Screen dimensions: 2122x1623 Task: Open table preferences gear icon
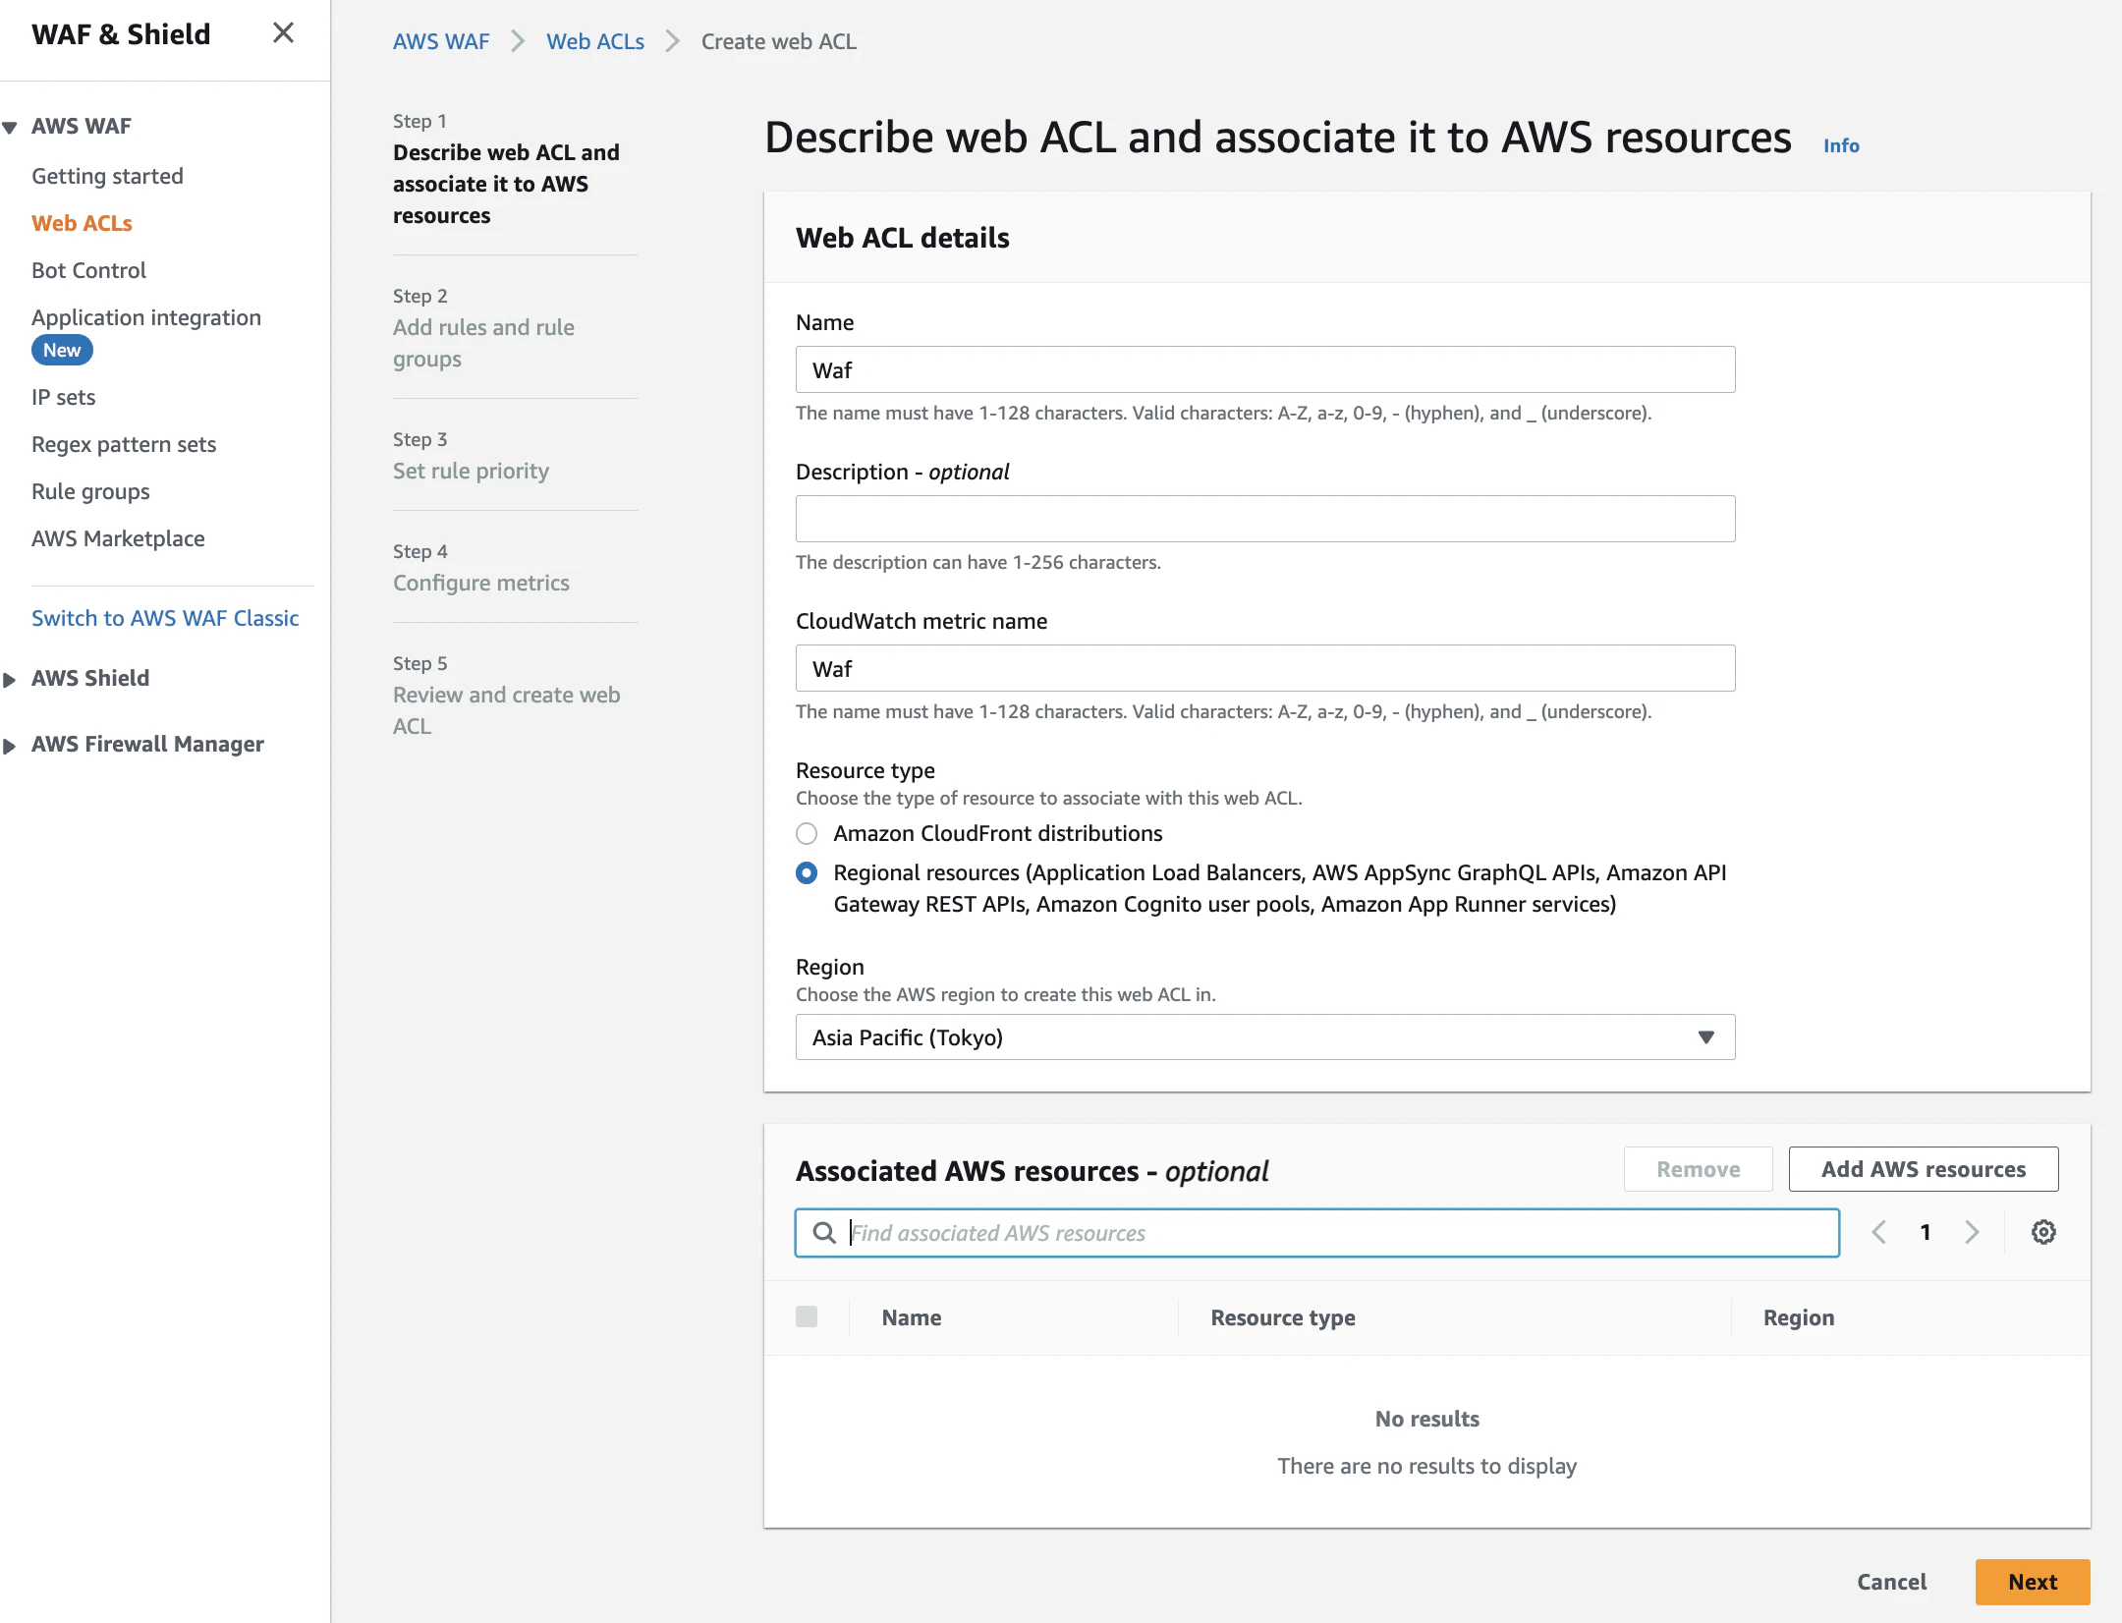coord(2043,1233)
